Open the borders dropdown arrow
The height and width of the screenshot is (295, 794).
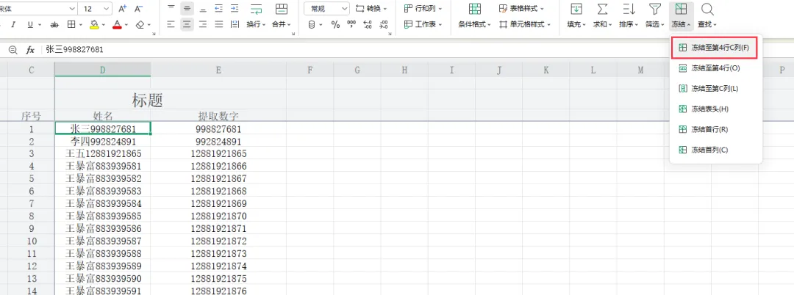[82, 24]
